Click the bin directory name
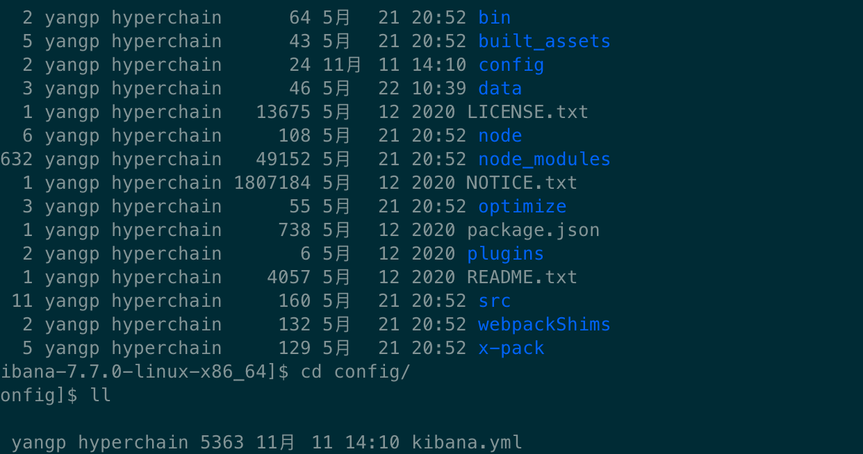 (495, 18)
